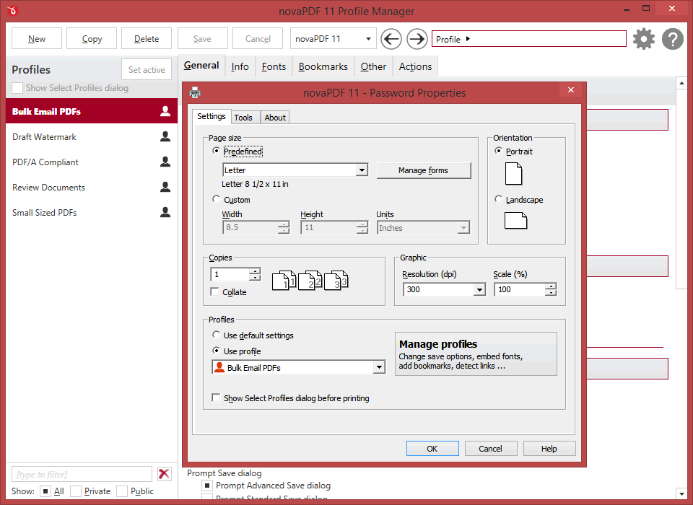Switch to the About tab
The width and height of the screenshot is (693, 505).
[275, 118]
